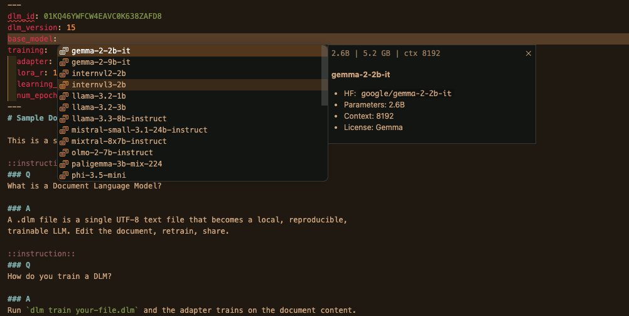Screen dimensions: 629x316
Task: Click the question How do you train a DLM?
Action: [x=60, y=276]
